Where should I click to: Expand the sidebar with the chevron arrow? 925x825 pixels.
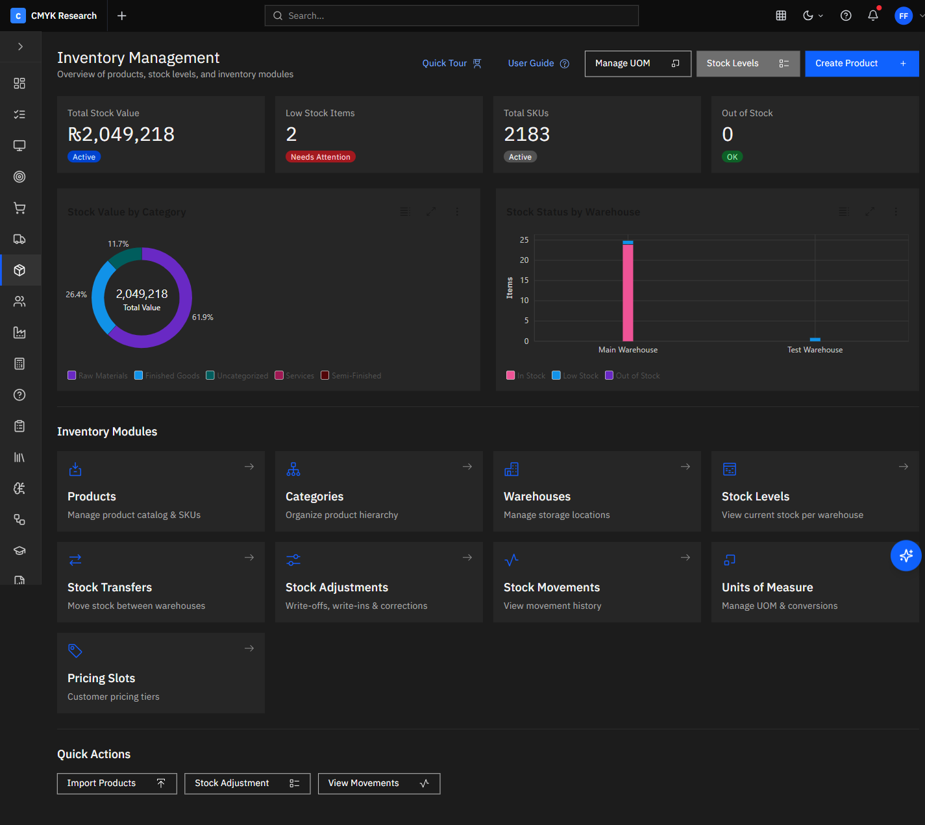[20, 47]
